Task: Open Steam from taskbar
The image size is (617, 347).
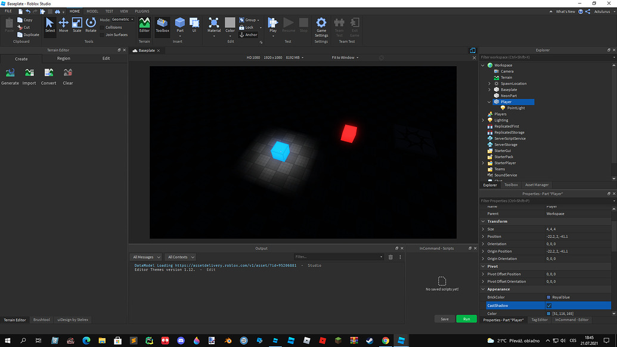Action: [370, 340]
